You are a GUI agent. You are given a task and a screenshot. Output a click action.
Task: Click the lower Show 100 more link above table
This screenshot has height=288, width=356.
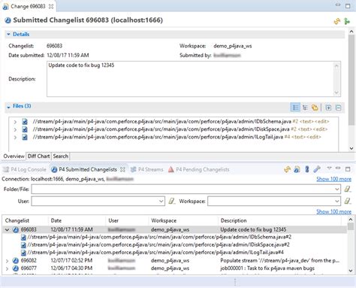pyautogui.click(x=333, y=211)
